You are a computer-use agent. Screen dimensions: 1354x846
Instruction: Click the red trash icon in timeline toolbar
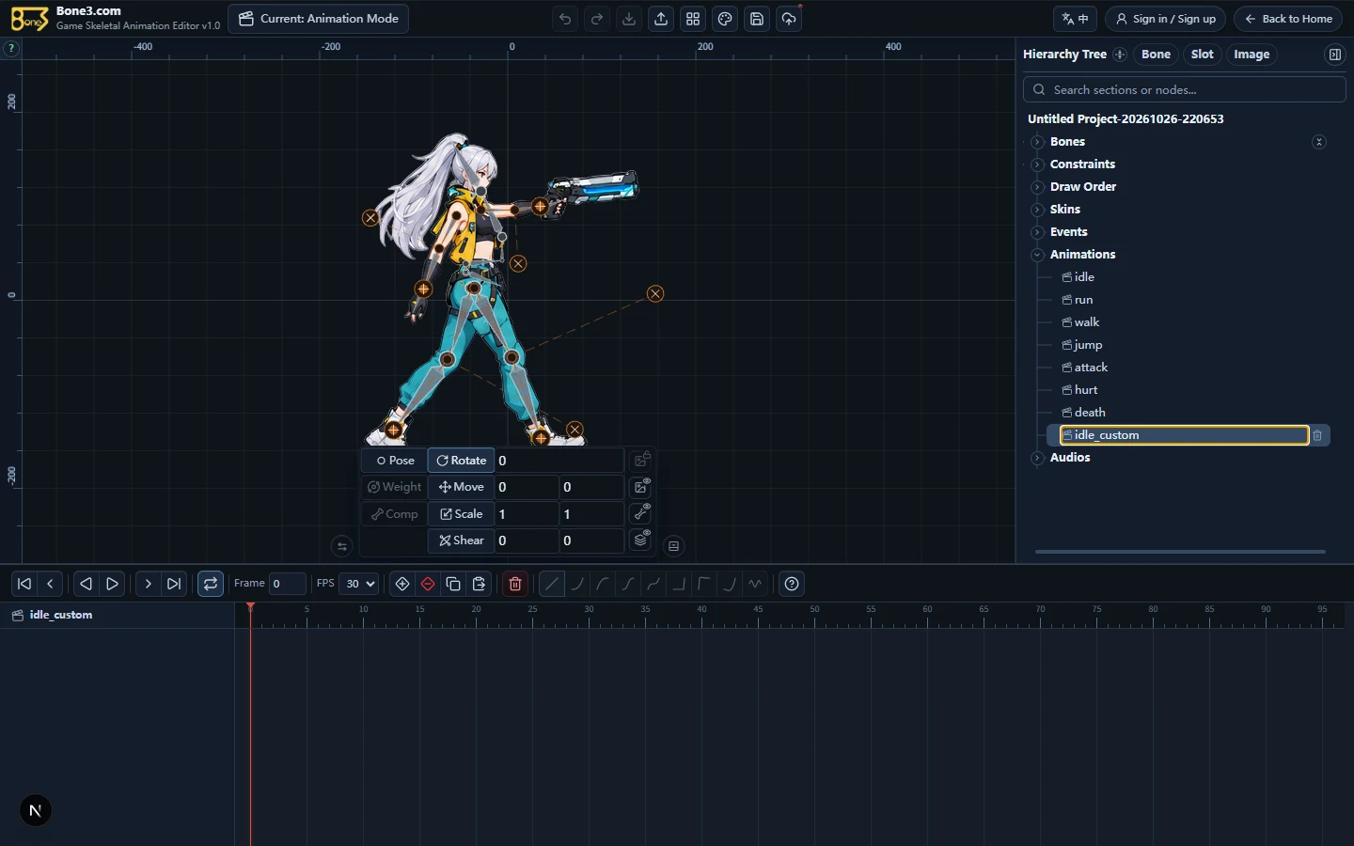515,584
